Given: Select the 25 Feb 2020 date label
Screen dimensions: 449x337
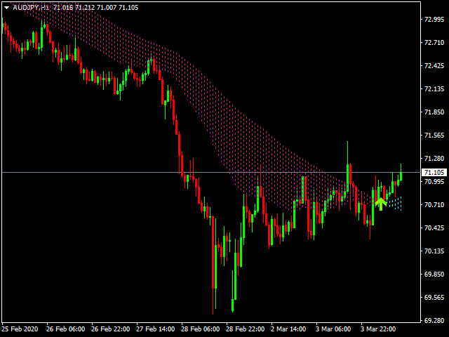Looking at the screenshot, I should coord(20,329).
